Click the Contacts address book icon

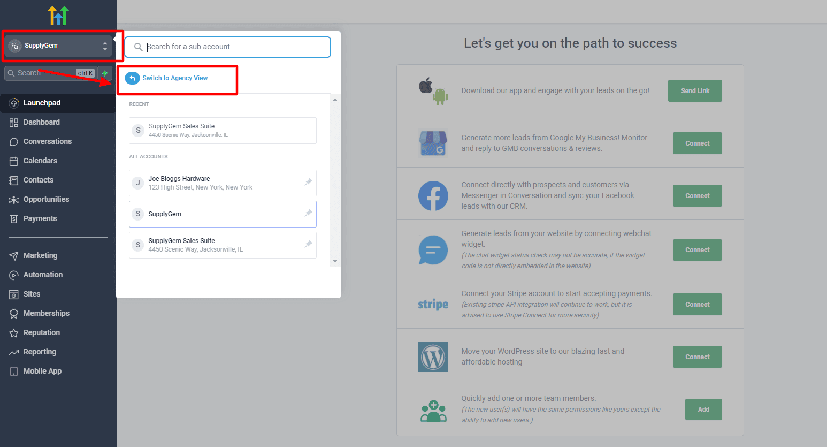point(14,180)
